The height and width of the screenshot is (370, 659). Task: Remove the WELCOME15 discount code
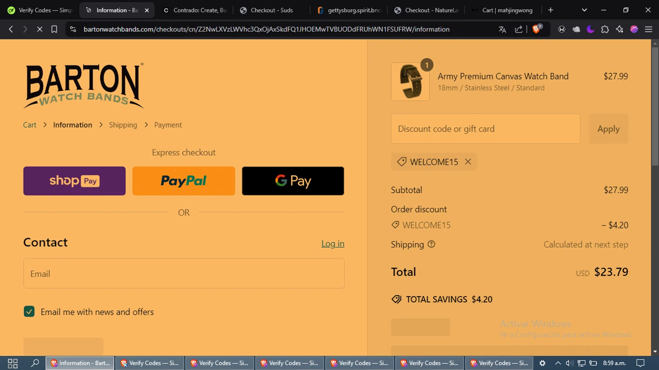tap(468, 162)
